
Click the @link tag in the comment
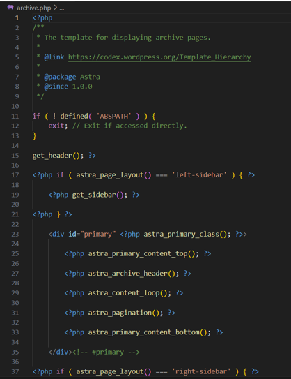coord(54,57)
